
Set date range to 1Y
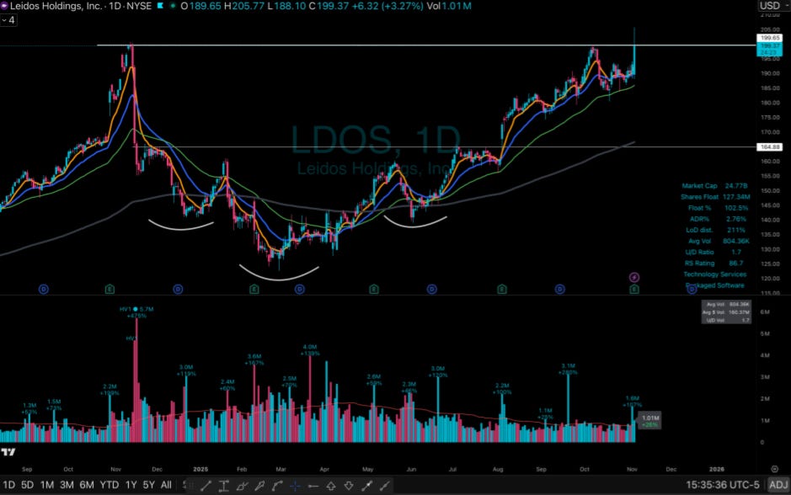(131, 485)
